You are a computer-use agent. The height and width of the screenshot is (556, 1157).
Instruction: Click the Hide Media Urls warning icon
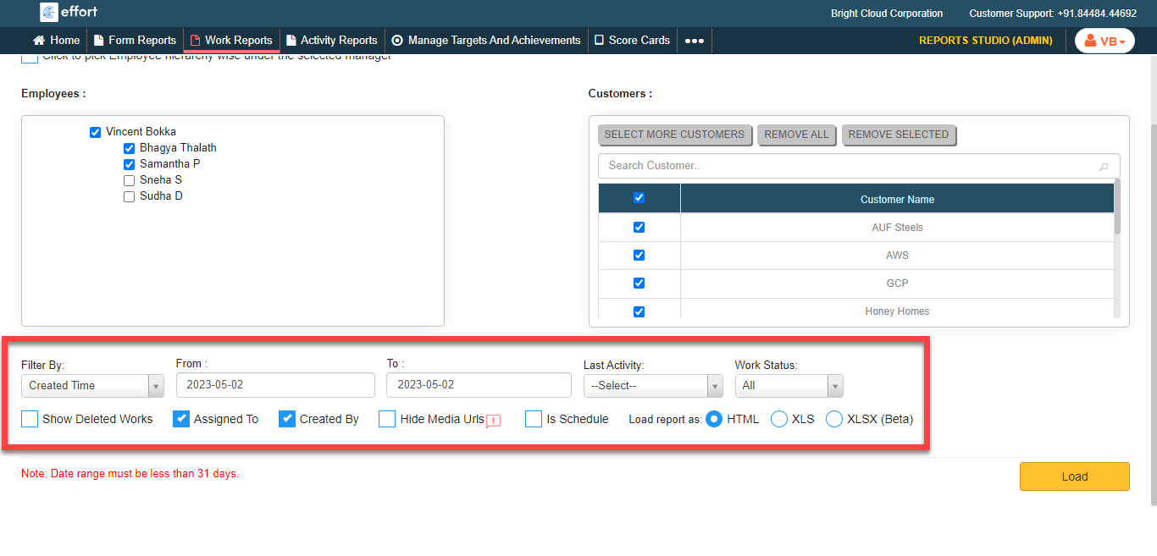[x=494, y=421]
